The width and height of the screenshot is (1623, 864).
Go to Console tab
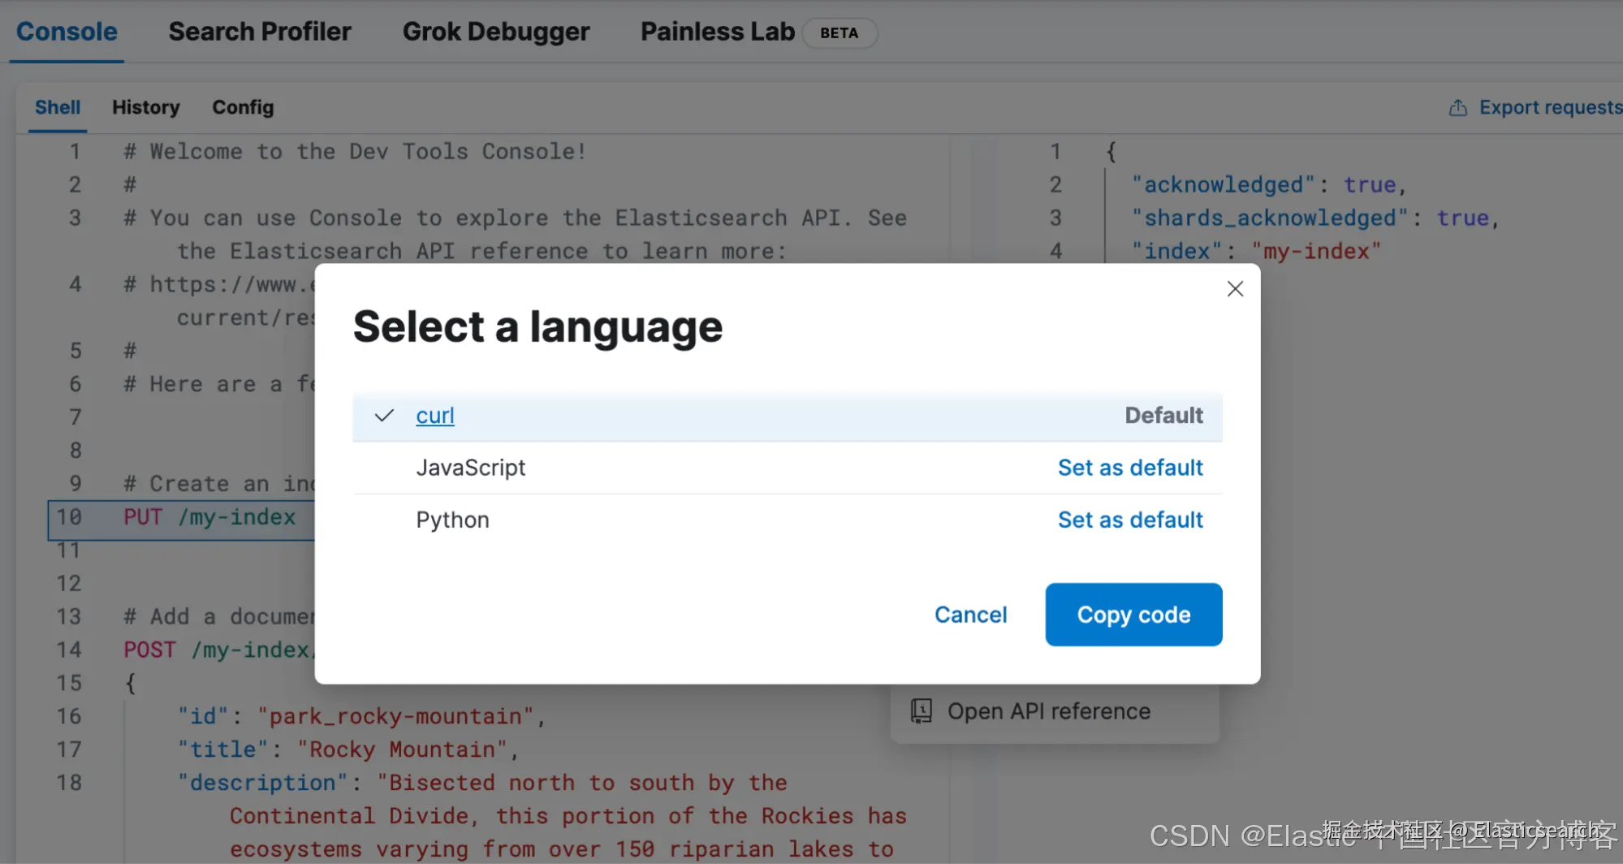tap(67, 32)
